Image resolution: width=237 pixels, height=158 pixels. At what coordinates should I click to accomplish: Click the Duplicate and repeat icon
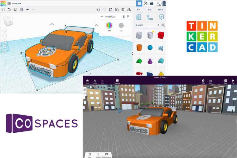pos(15,10)
